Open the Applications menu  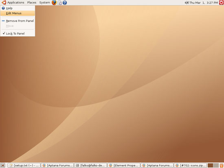[16, 2]
